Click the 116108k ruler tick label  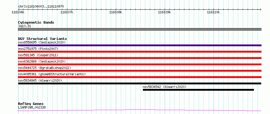(x=116, y=12)
